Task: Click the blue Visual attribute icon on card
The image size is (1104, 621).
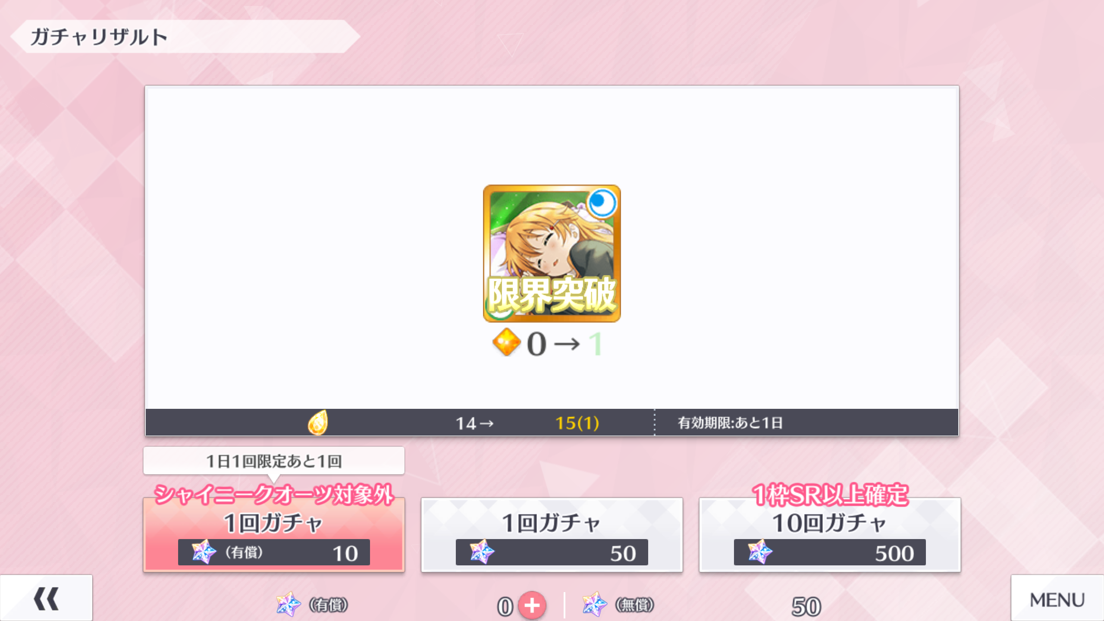Action: pyautogui.click(x=602, y=202)
